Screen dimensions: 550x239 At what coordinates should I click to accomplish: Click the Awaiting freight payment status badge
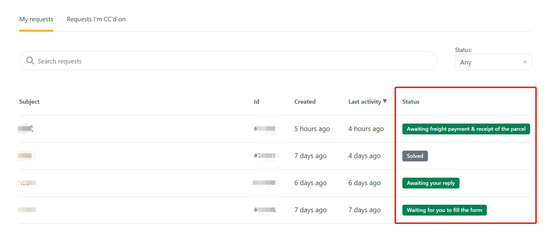[466, 129]
